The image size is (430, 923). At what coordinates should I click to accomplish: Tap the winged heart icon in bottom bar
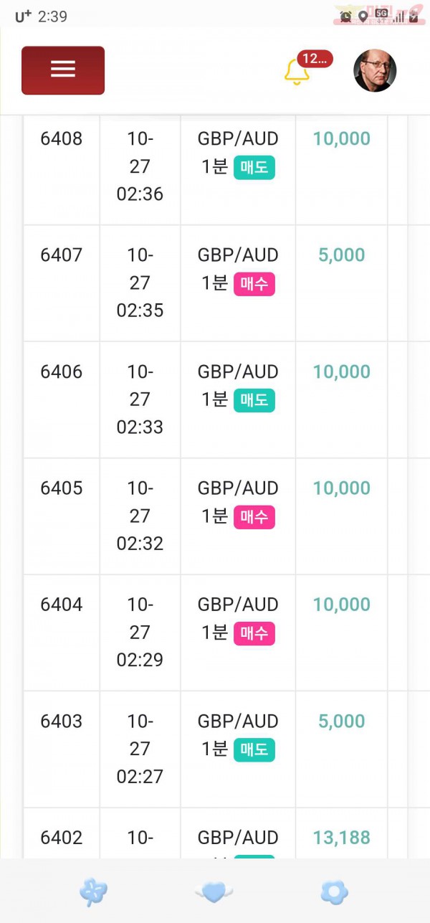point(214,892)
